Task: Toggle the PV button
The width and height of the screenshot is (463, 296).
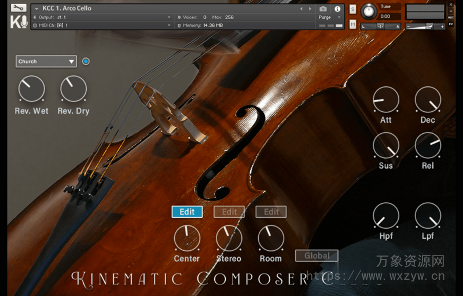Action: (x=451, y=24)
